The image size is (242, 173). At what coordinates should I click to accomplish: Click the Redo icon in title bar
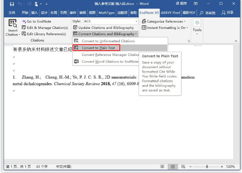point(29,4)
